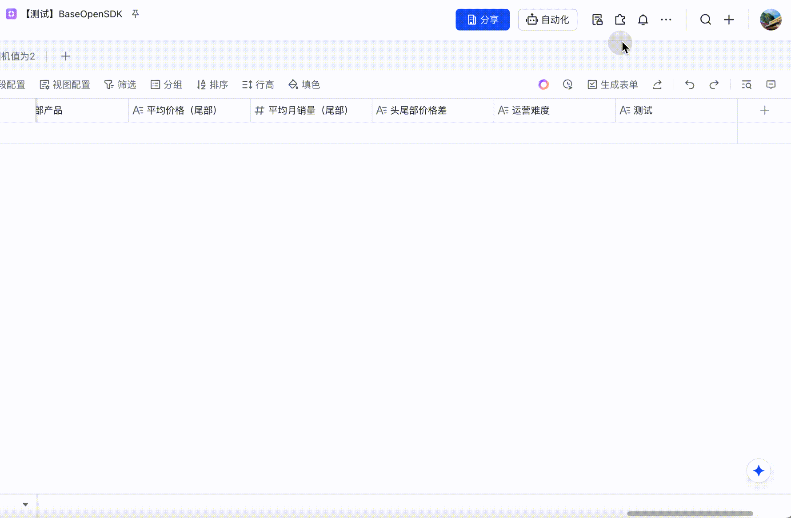Open the 筛选 filter menu

pos(120,85)
